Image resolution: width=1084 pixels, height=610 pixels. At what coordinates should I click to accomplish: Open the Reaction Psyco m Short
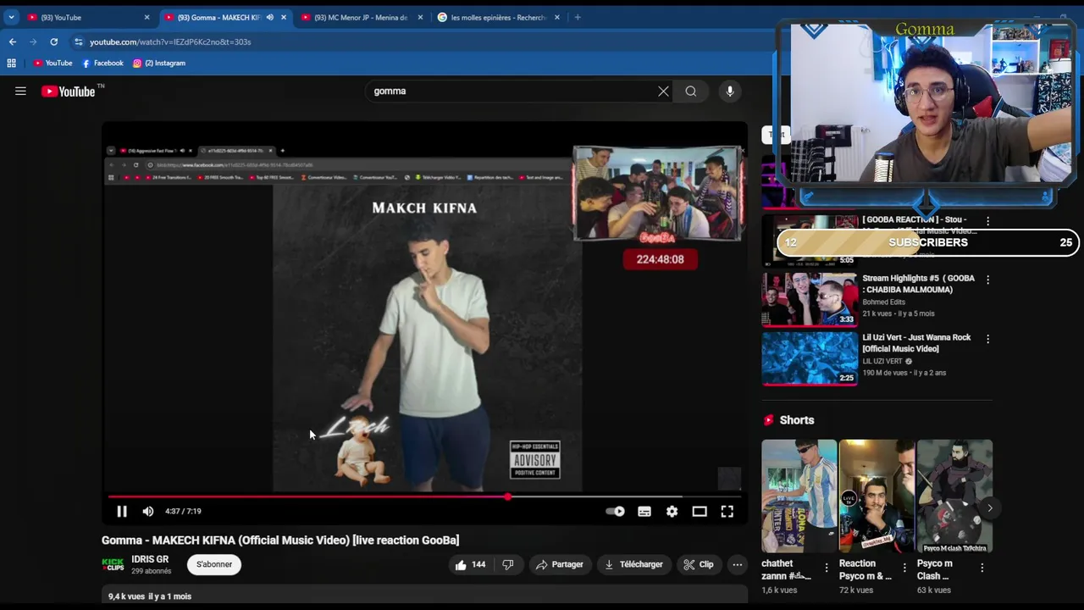coord(877,496)
